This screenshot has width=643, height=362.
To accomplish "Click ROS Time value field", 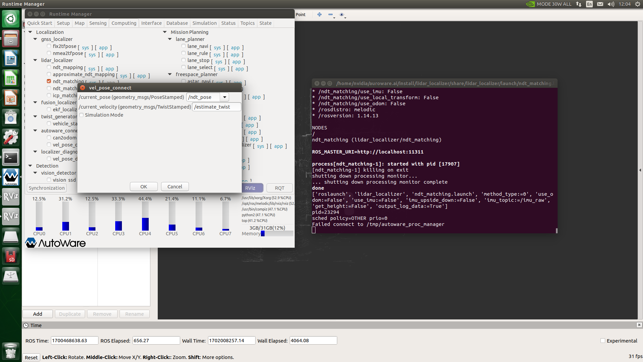I will (74, 341).
